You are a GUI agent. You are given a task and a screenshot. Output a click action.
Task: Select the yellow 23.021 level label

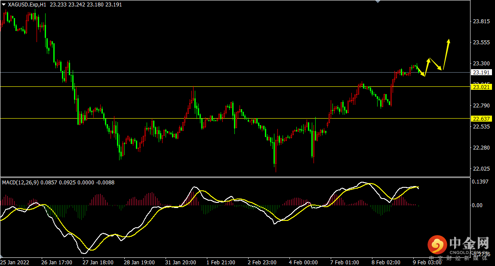point(481,87)
